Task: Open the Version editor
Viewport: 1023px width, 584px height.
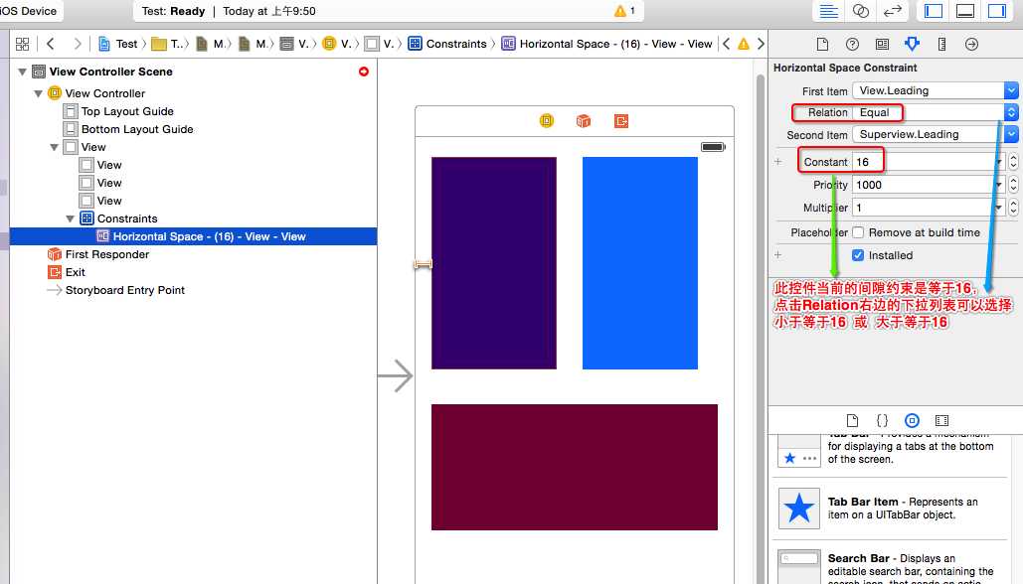Action: click(893, 11)
